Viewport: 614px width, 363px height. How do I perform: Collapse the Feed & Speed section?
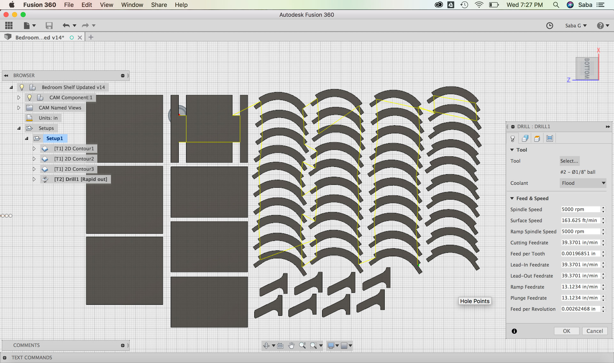click(512, 198)
